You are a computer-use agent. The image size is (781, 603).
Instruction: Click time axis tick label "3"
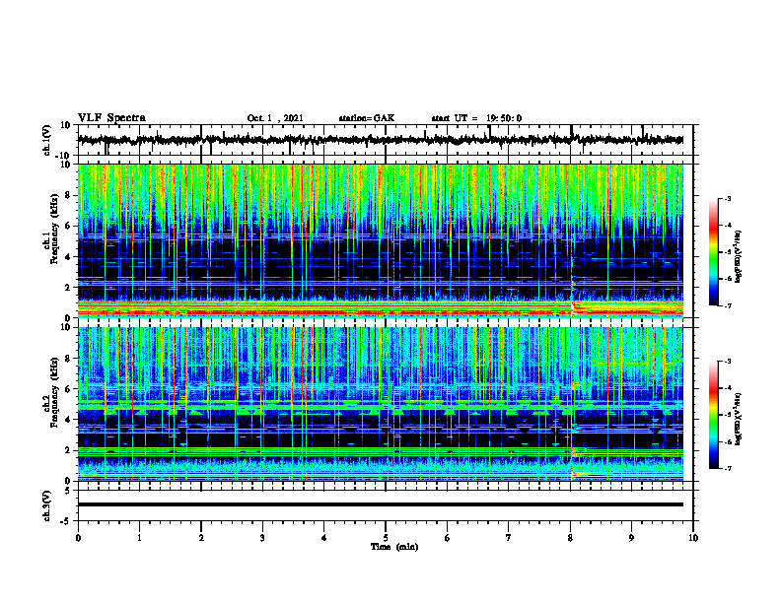coord(262,538)
